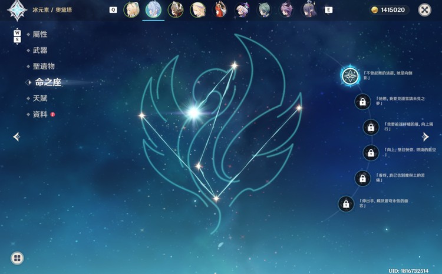Click the text starting 「看呀
Screen dimensions: 442x274
(x=400, y=178)
